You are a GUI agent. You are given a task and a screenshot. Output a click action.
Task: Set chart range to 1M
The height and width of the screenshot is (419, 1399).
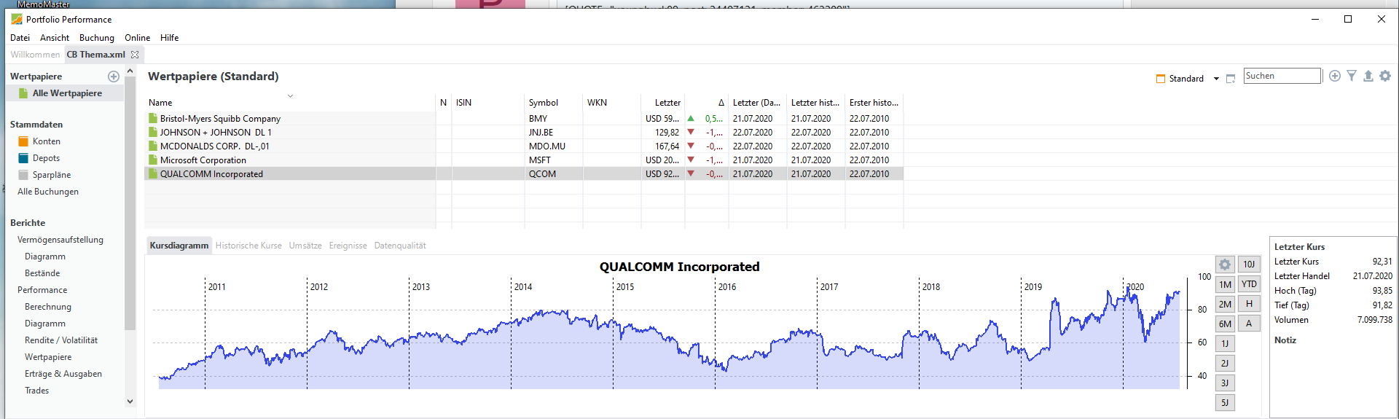click(1225, 284)
